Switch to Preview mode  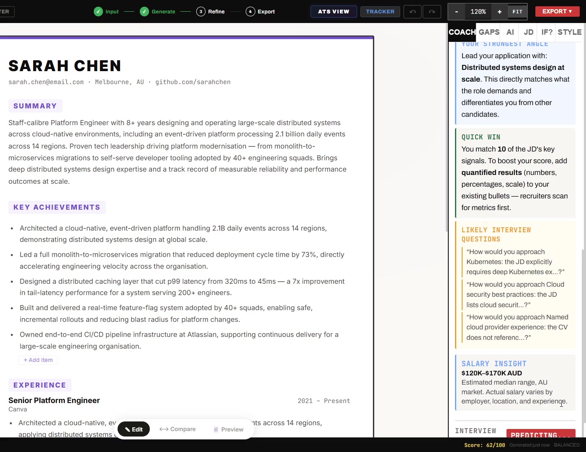click(x=228, y=429)
